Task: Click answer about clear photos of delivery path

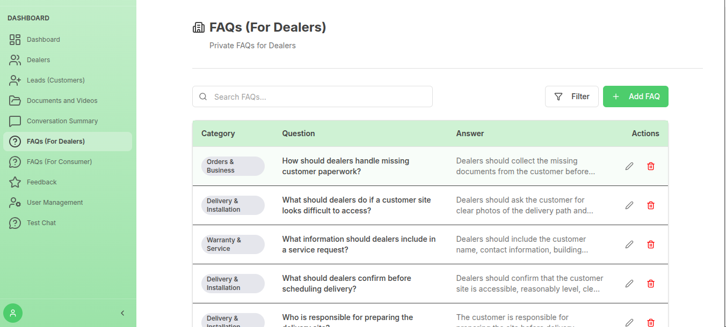Action: coord(525,205)
